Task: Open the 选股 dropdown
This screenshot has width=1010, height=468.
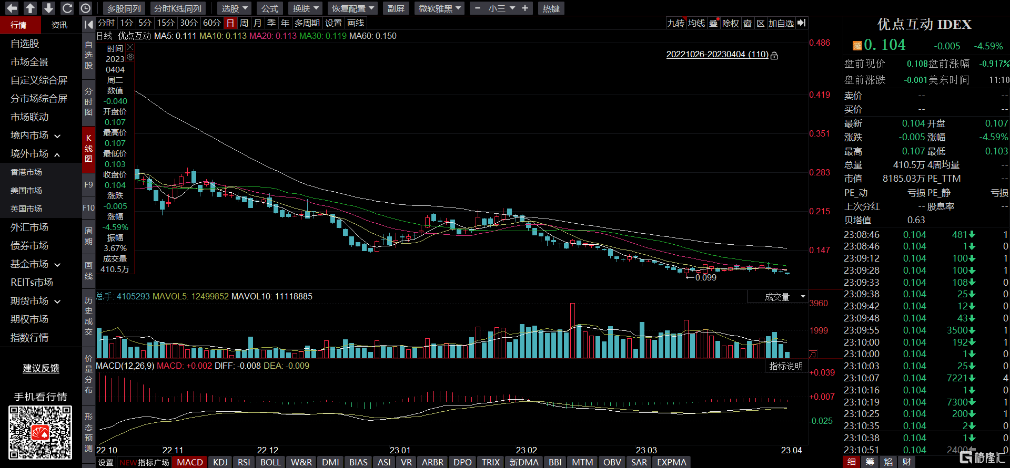Action: 235,8
